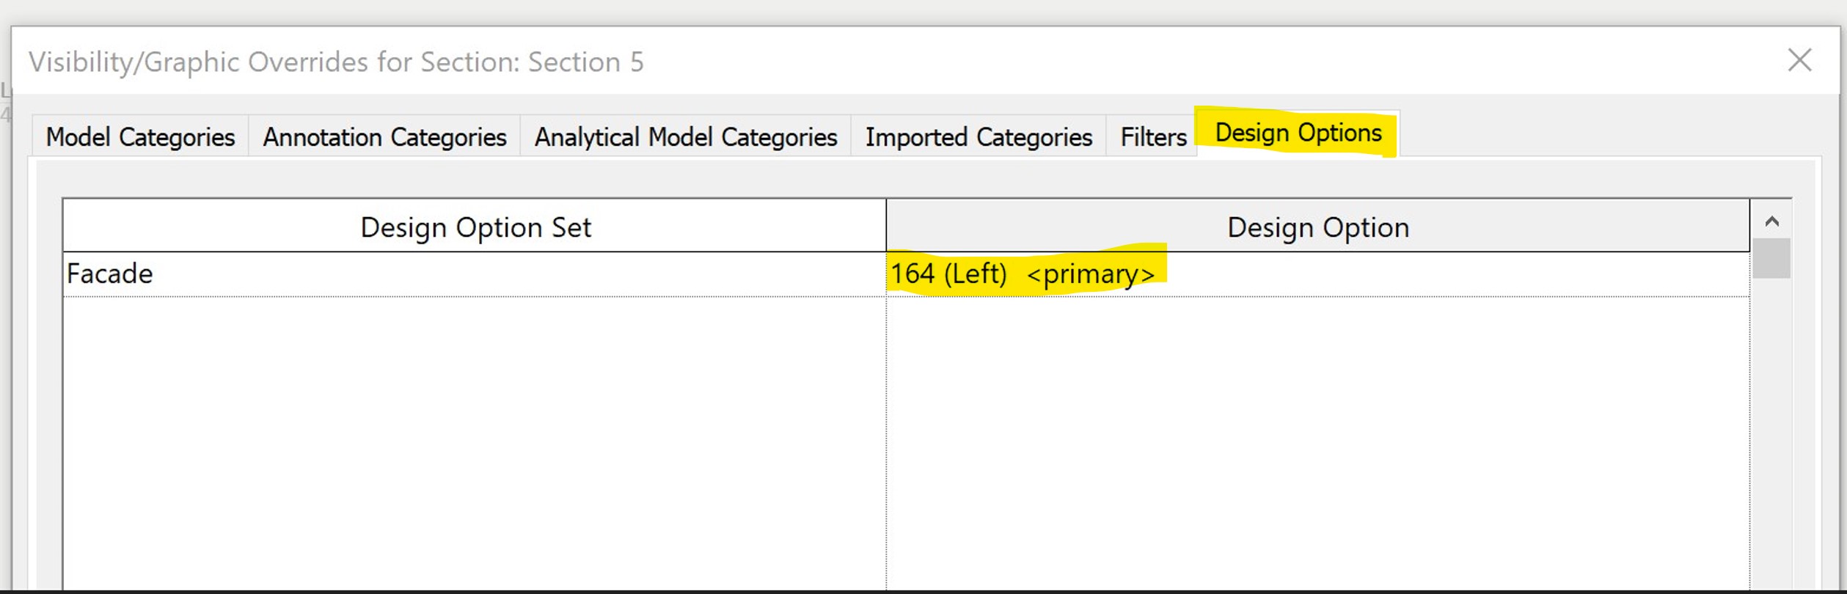This screenshot has width=1847, height=594.
Task: Switch to the Model Categories tab
Action: click(139, 136)
